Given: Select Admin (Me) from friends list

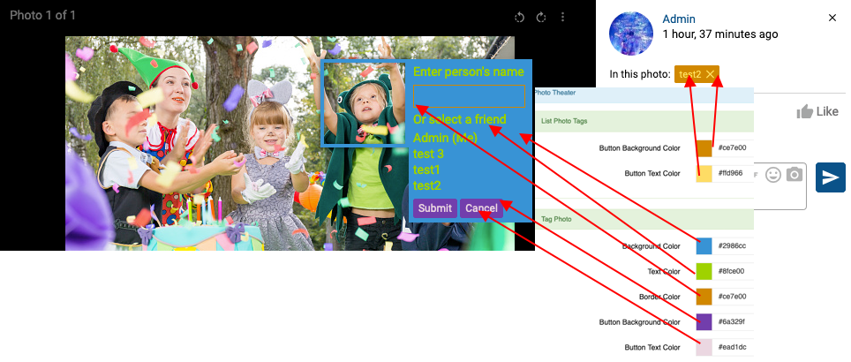Looking at the screenshot, I should [445, 138].
